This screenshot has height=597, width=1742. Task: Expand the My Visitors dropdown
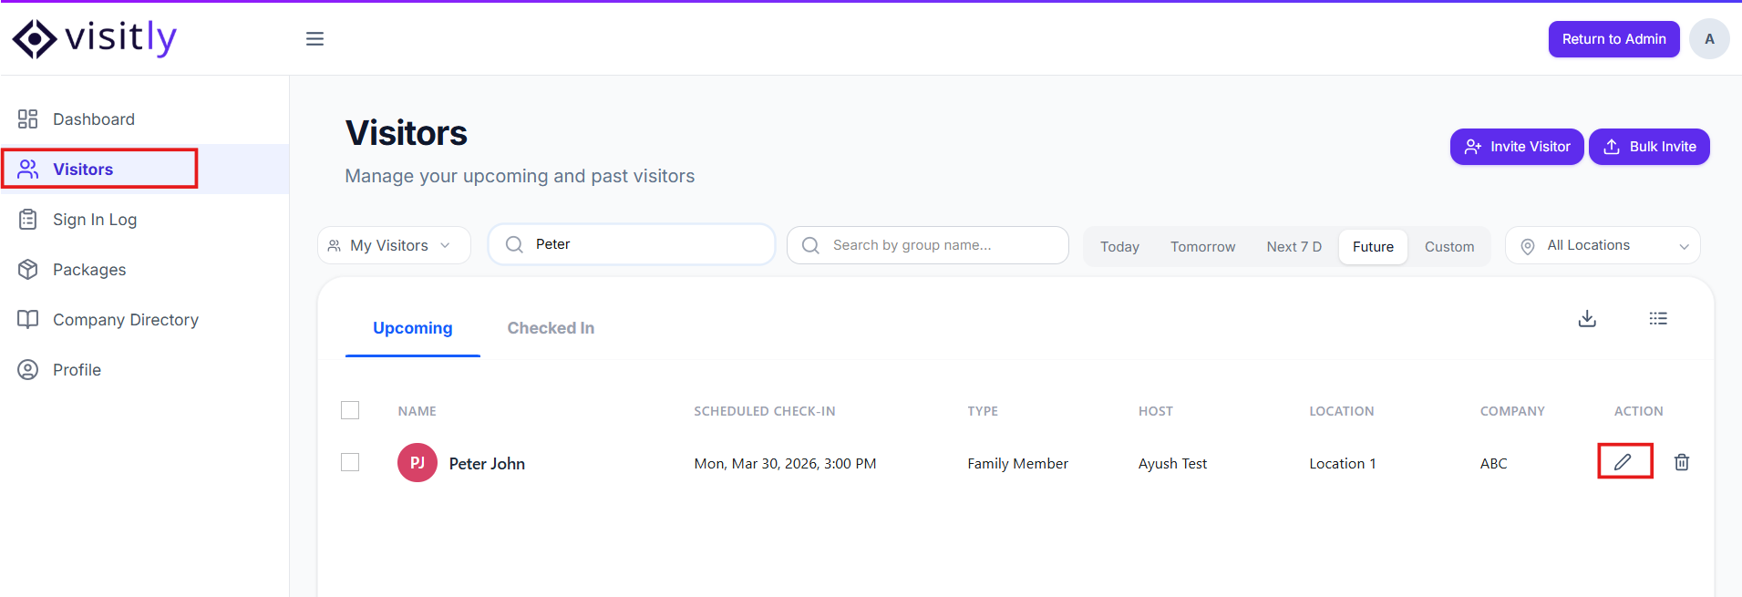(x=394, y=245)
